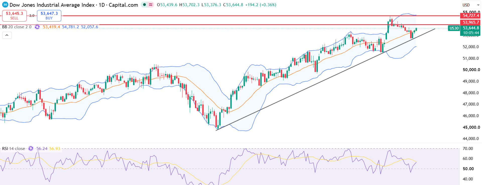The image size is (482, 185).
Task: Click 44,000.0 on the price axis
Action: click(x=471, y=139)
